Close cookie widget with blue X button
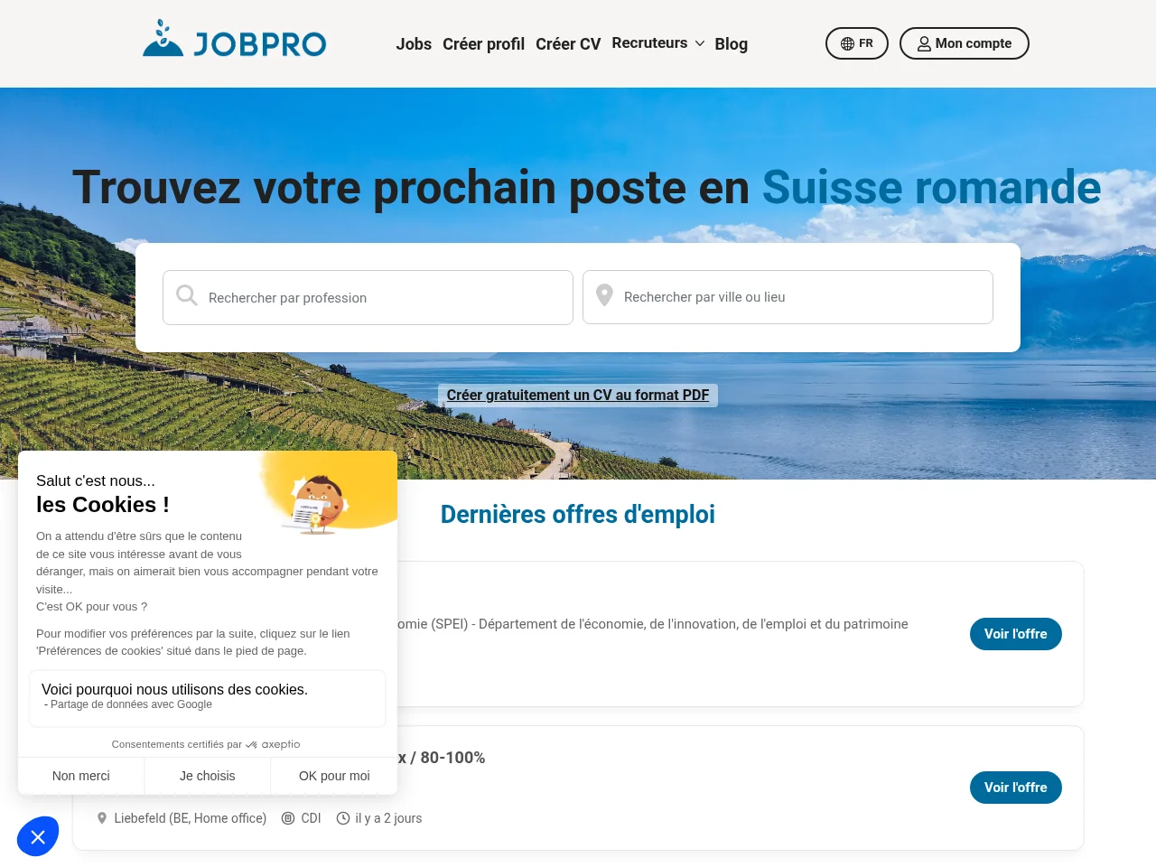This screenshot has width=1156, height=867. [x=38, y=837]
